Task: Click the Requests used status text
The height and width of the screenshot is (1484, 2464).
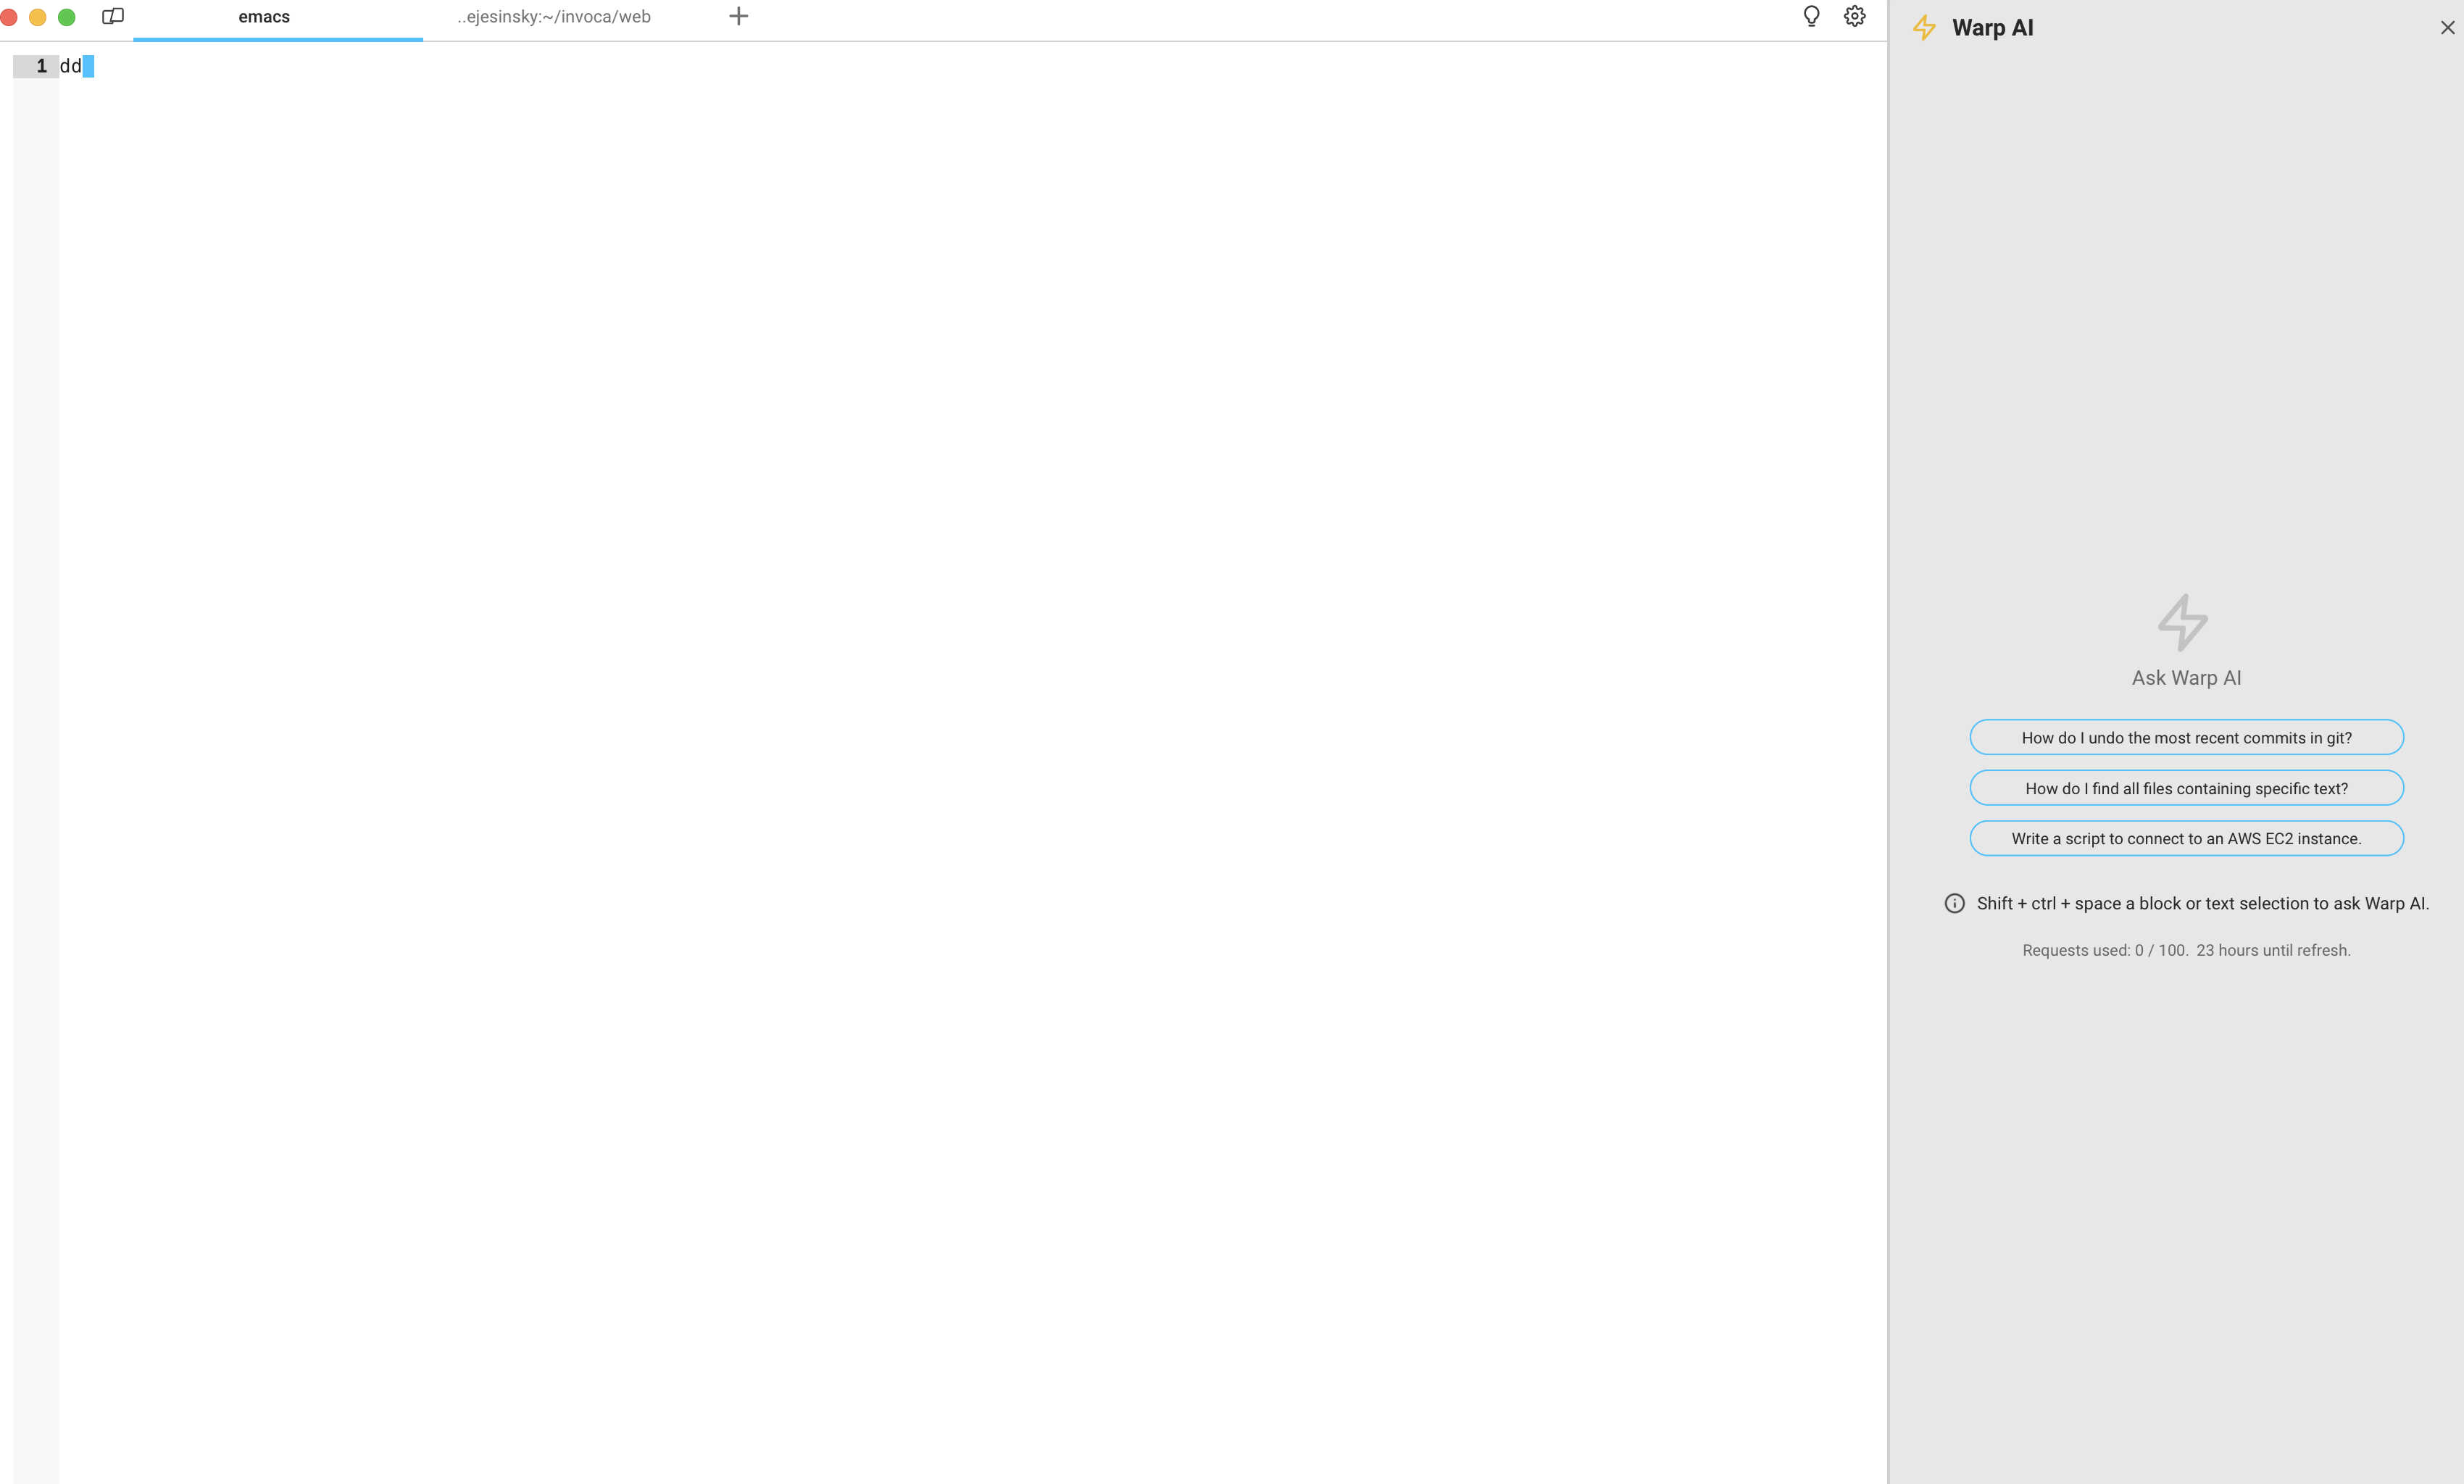Action: click(x=2186, y=950)
